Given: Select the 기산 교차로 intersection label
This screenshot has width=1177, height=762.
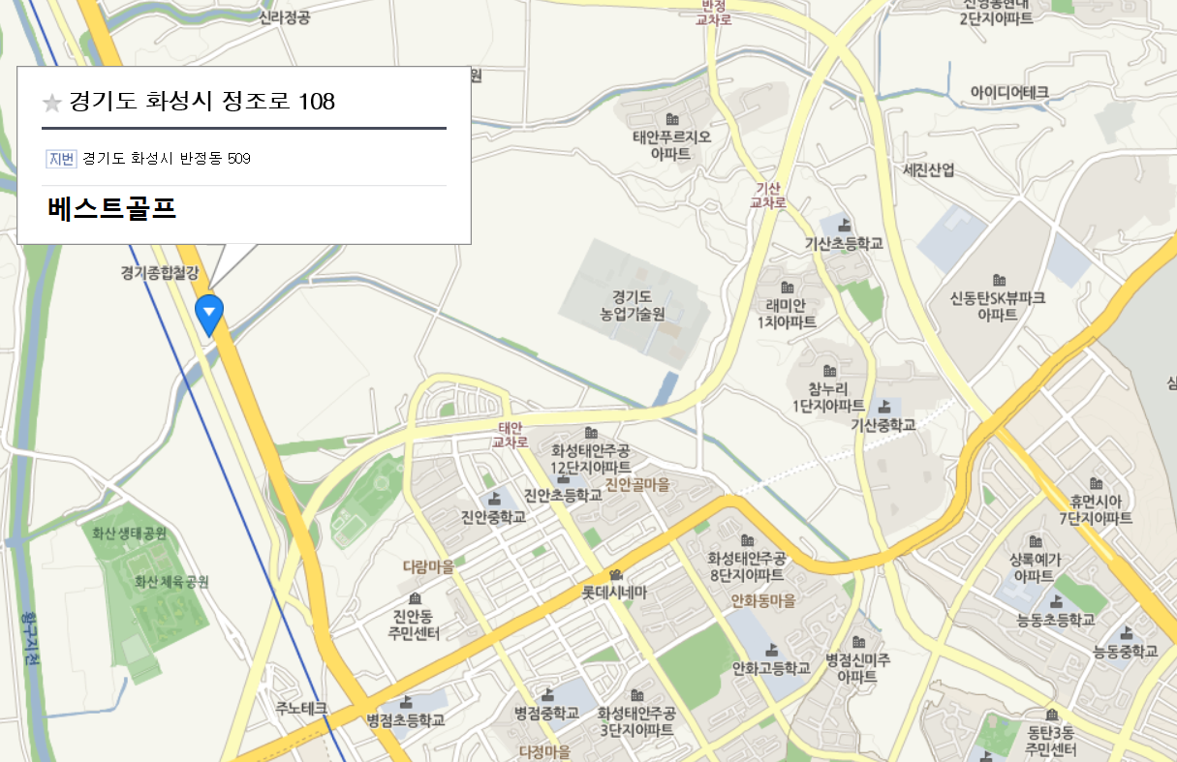Looking at the screenshot, I should coord(767,196).
